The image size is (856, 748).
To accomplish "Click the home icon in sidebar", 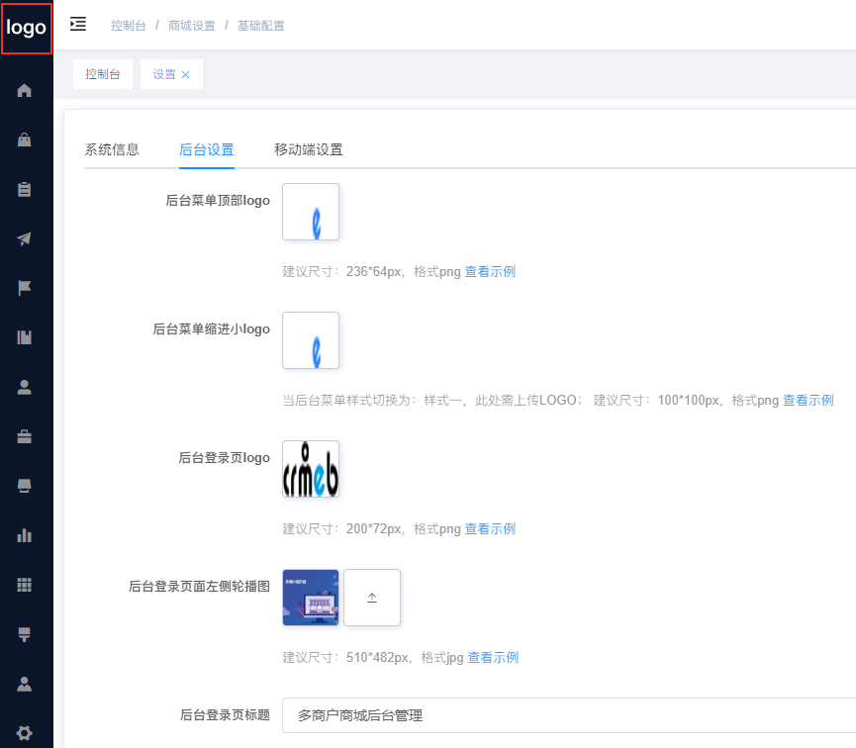I will [x=25, y=90].
